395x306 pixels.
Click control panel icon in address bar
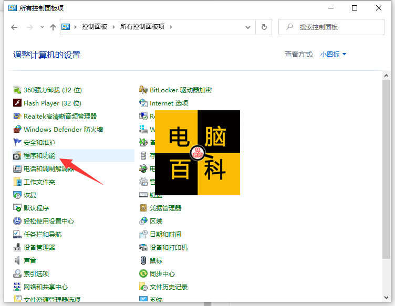(x=66, y=27)
